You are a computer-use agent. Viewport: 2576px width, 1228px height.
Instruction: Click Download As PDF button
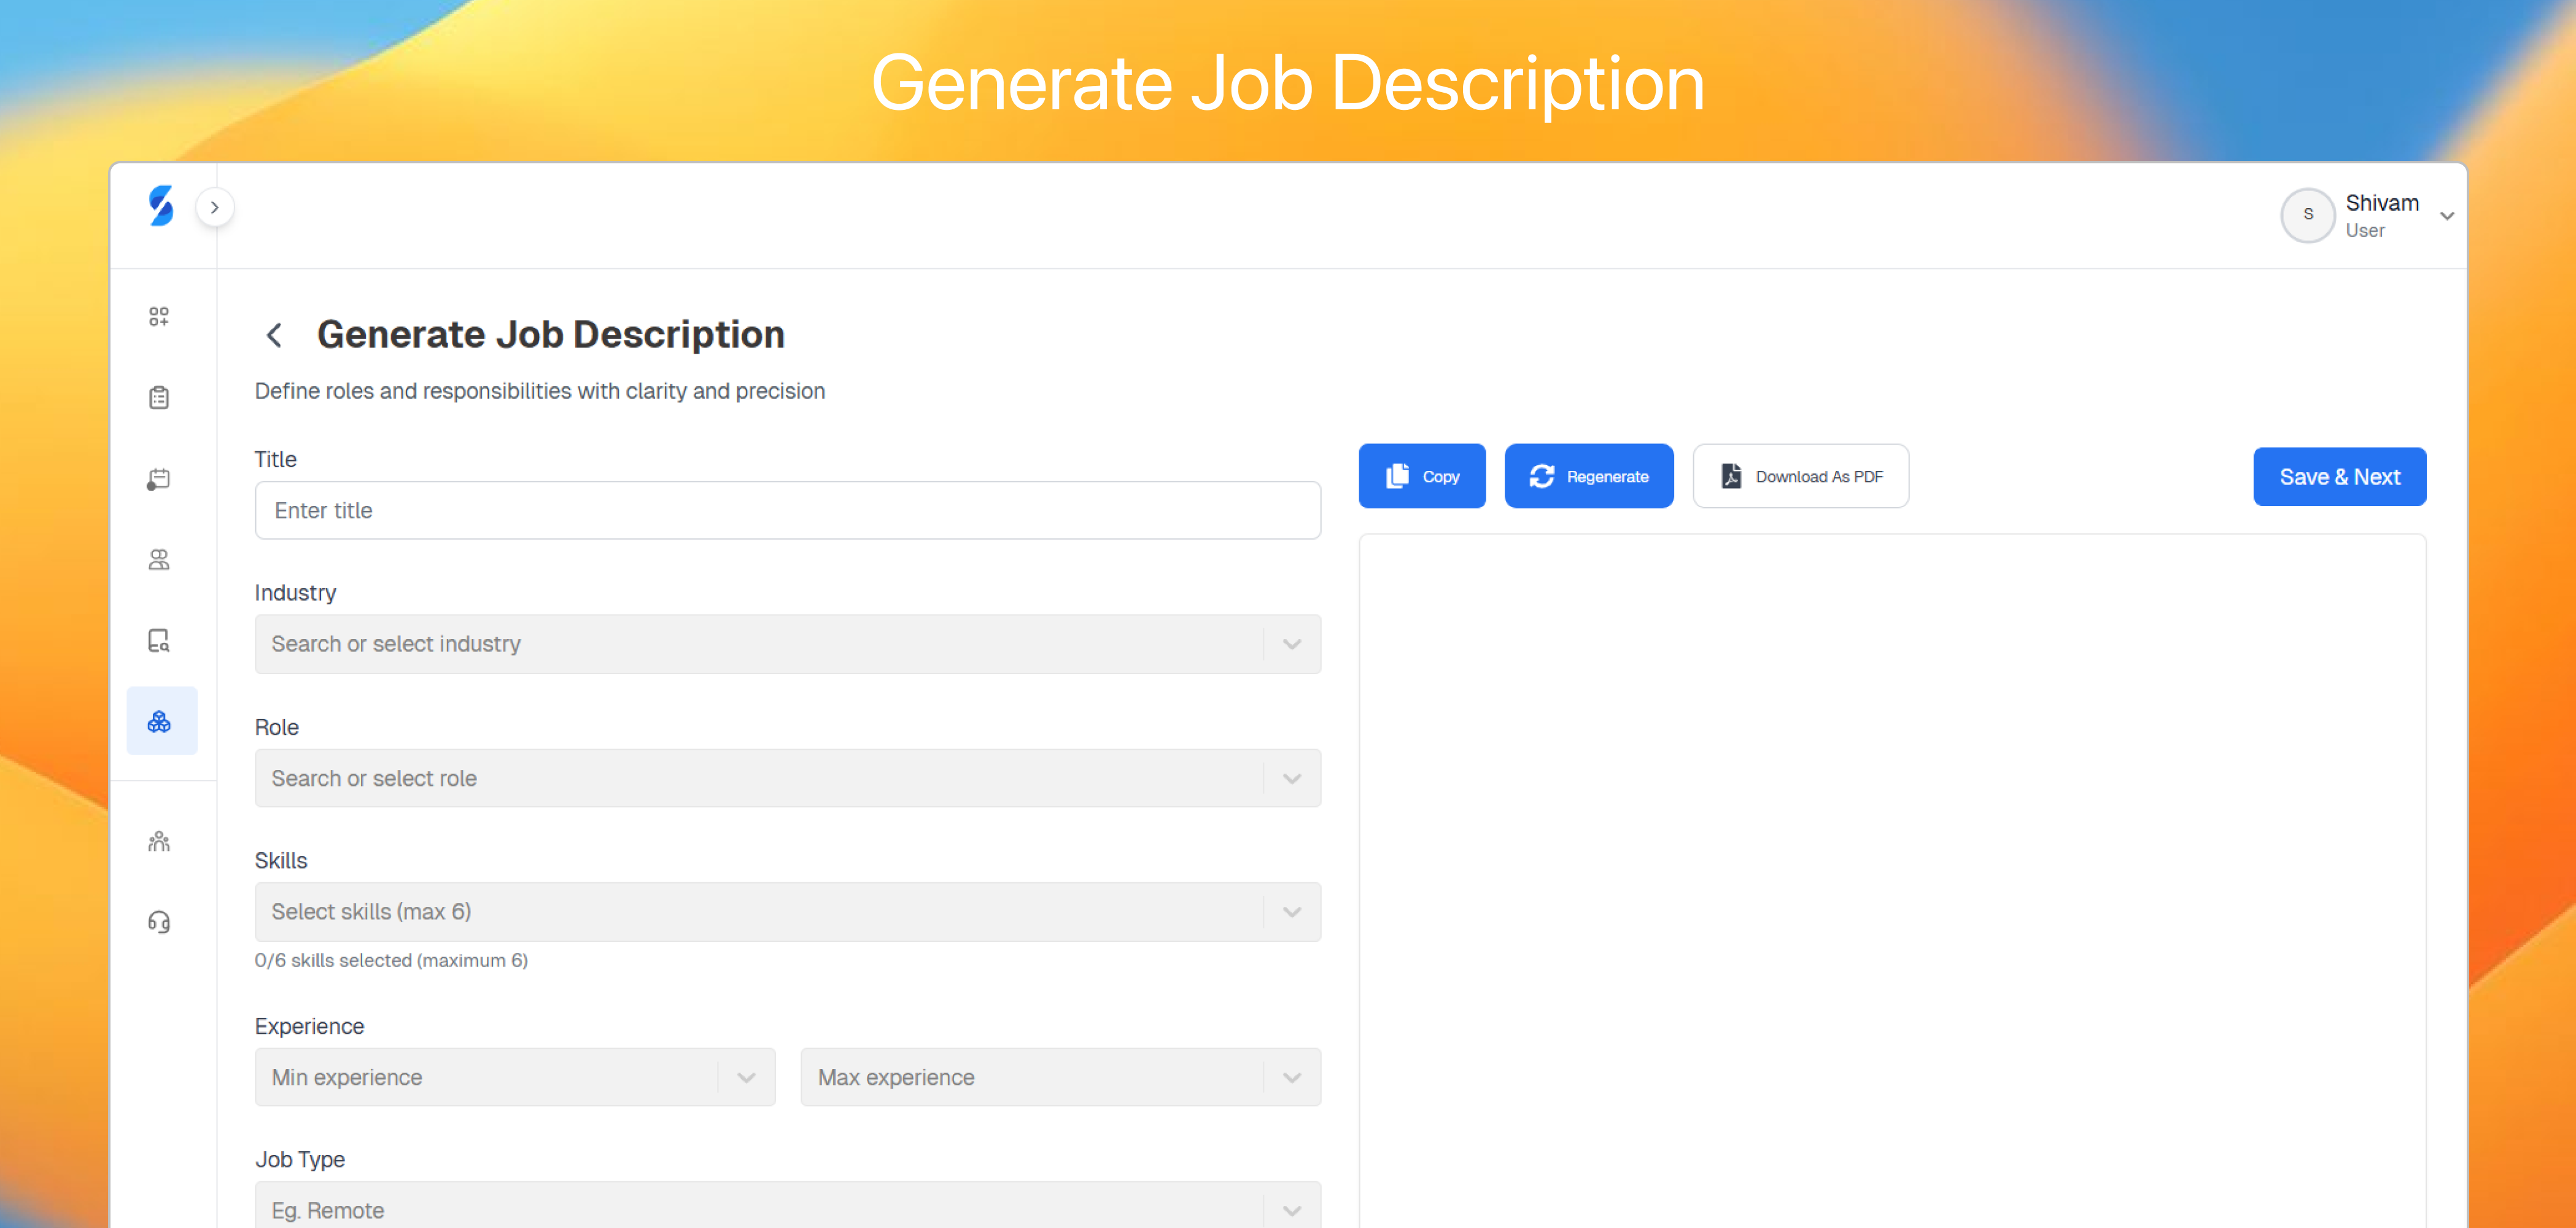click(1800, 476)
